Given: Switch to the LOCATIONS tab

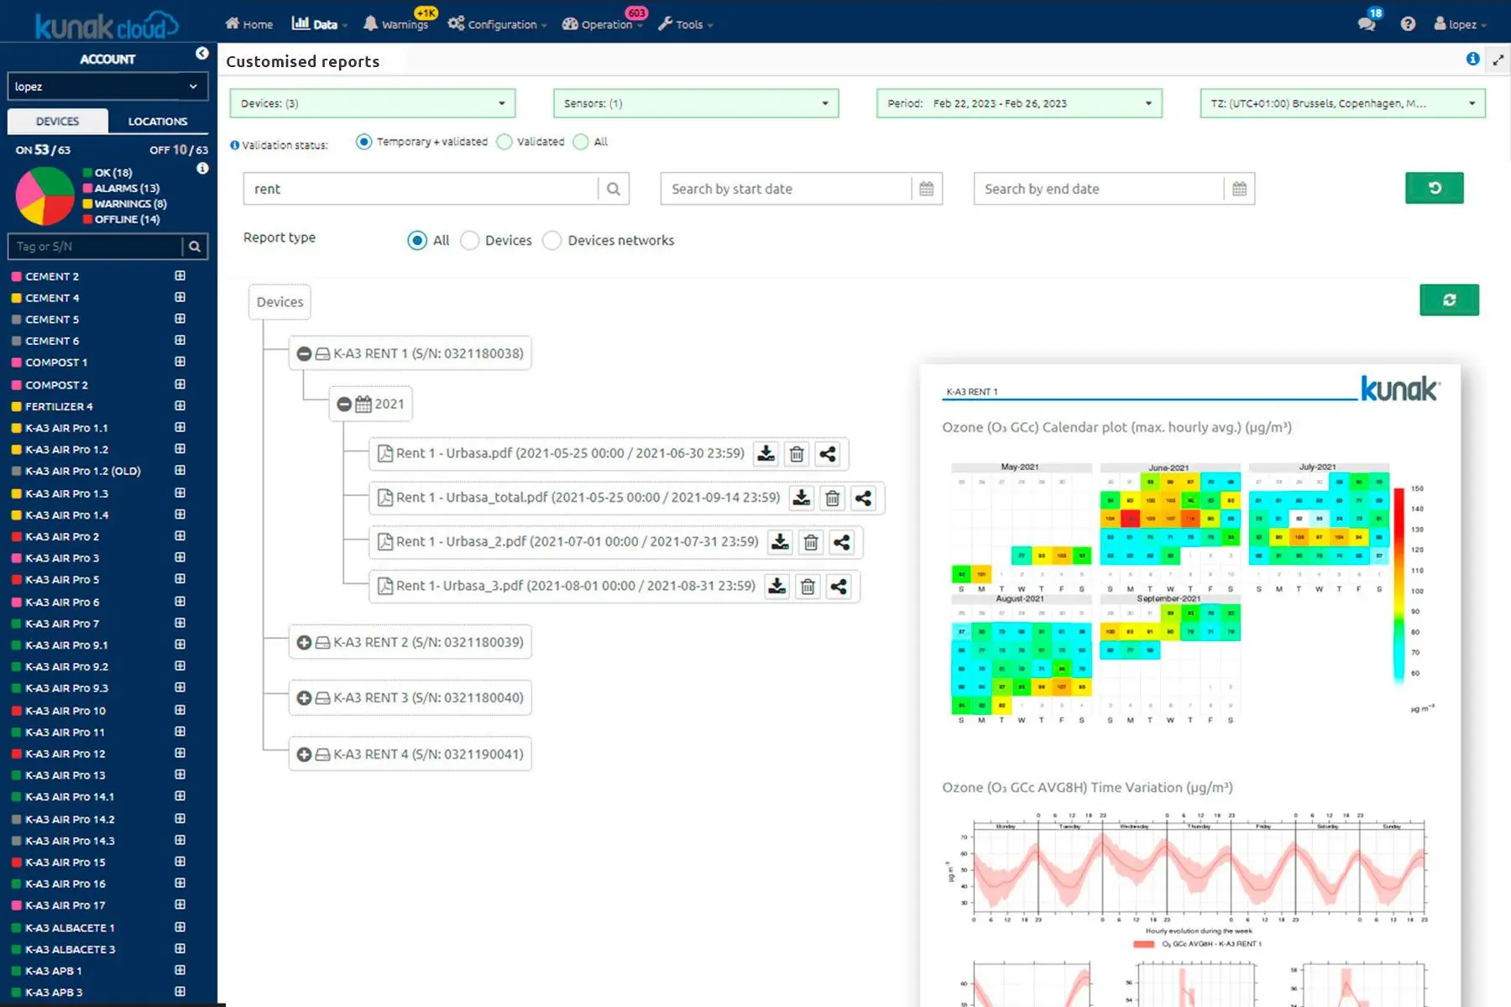Looking at the screenshot, I should [158, 122].
